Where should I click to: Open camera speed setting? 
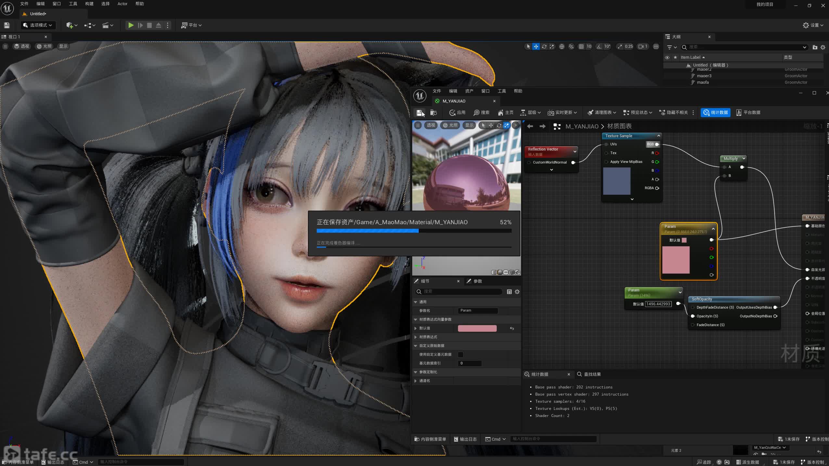pyautogui.click(x=643, y=46)
